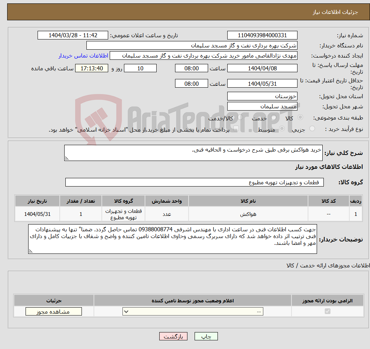Click the buyer organization name field
The width and height of the screenshot is (370, 349).
pos(192,46)
